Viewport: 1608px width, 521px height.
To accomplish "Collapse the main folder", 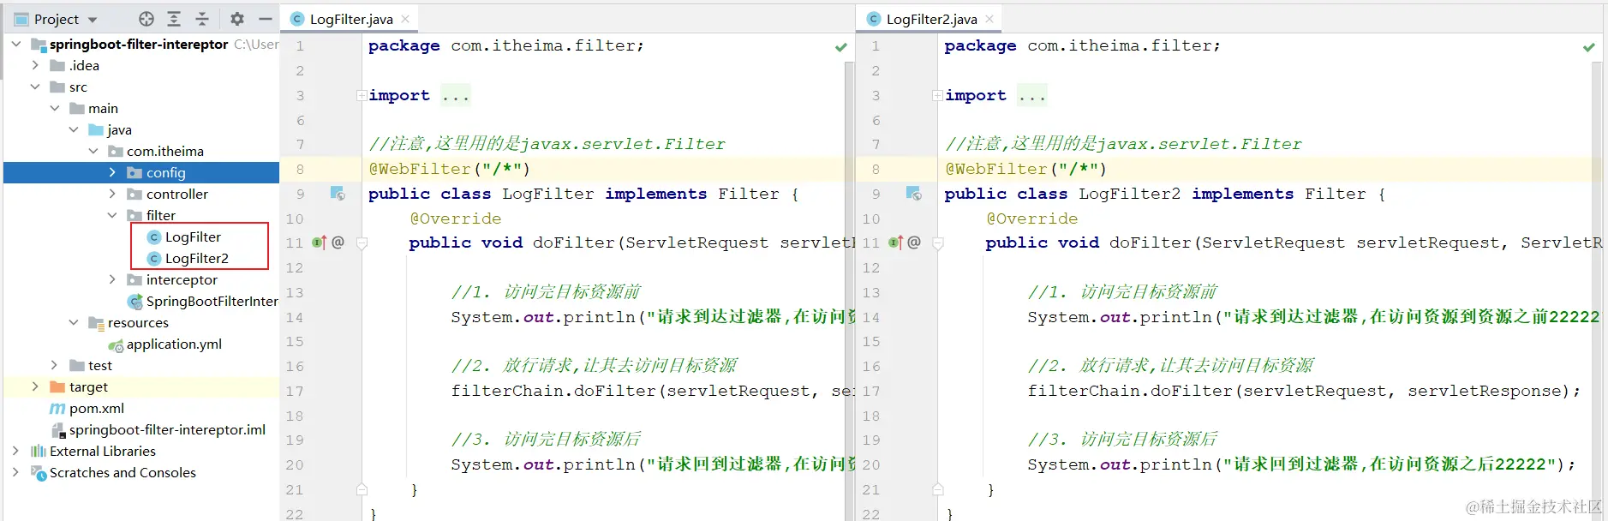I will (x=55, y=108).
